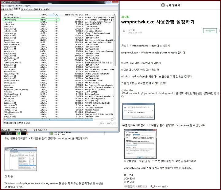Select the AnySign4PCLauncher.exe *32 row

[x=59, y=90]
